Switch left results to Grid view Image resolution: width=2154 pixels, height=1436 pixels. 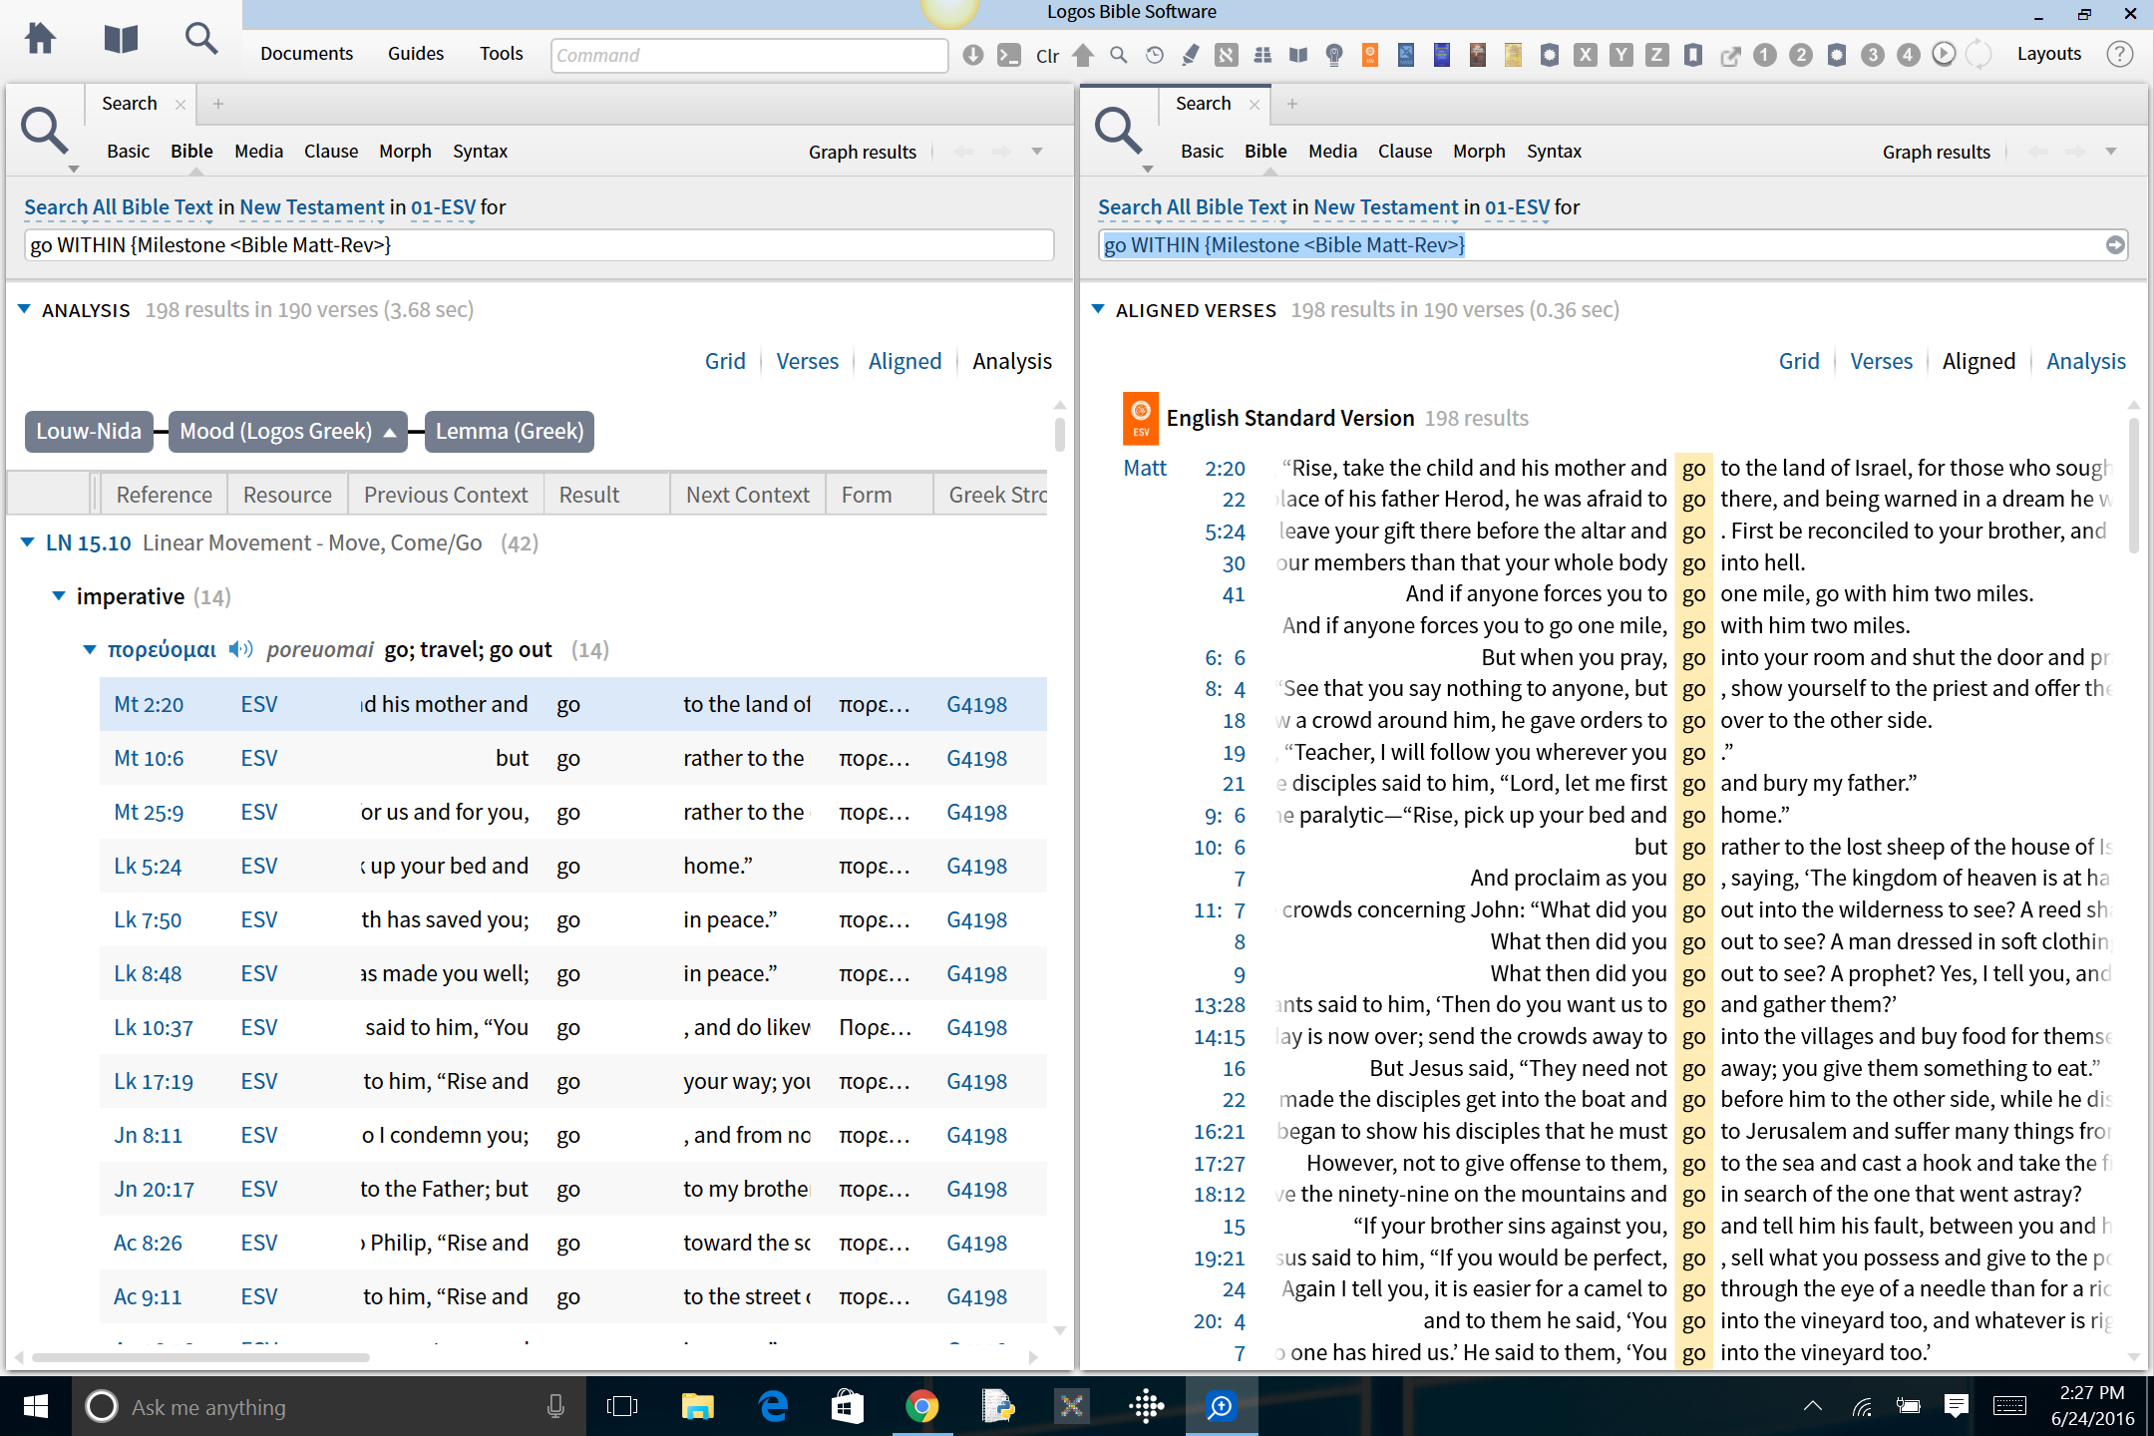pyautogui.click(x=725, y=361)
